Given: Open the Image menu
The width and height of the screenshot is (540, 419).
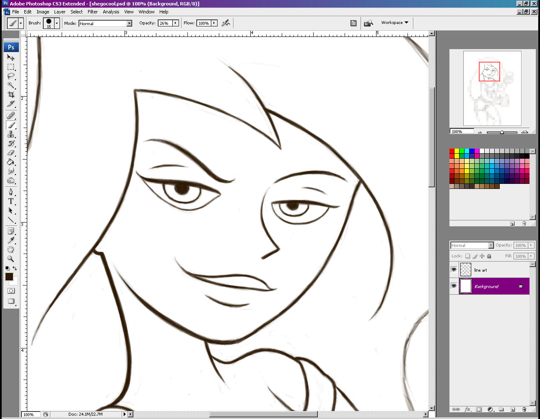Looking at the screenshot, I should click(x=43, y=12).
